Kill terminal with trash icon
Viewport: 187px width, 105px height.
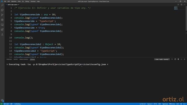click(x=178, y=59)
